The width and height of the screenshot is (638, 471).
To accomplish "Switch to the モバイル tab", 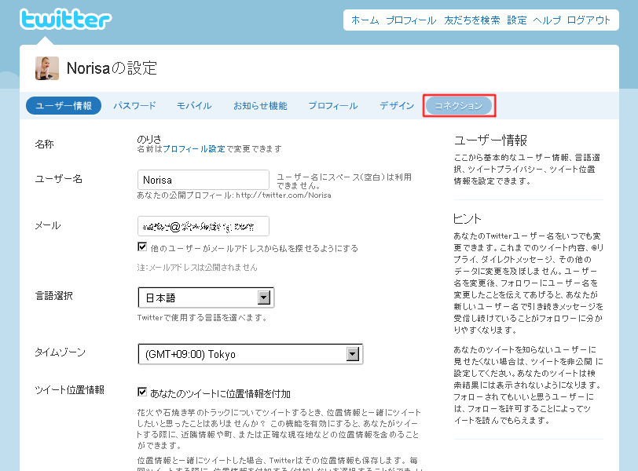I will click(194, 106).
